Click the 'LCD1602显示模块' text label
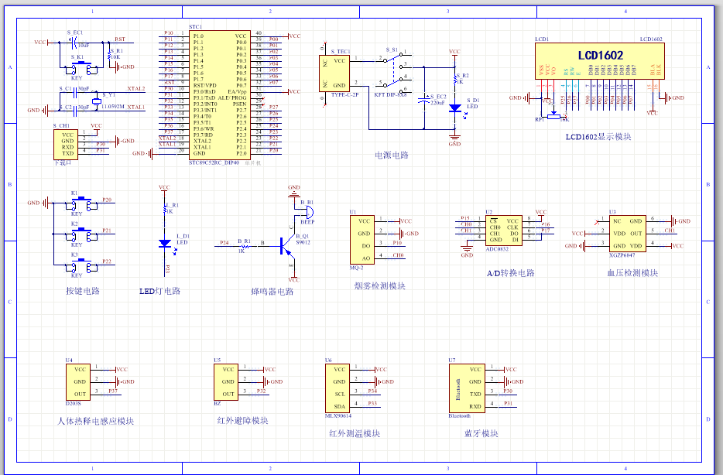This screenshot has height=475, width=723. pyautogui.click(x=598, y=137)
